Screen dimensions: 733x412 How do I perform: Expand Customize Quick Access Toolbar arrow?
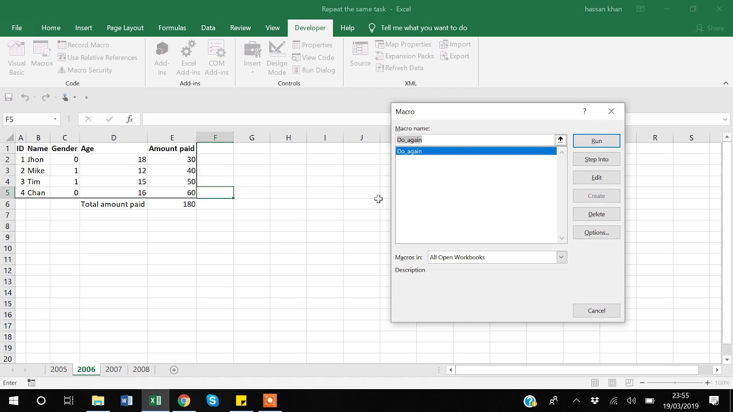86,97
